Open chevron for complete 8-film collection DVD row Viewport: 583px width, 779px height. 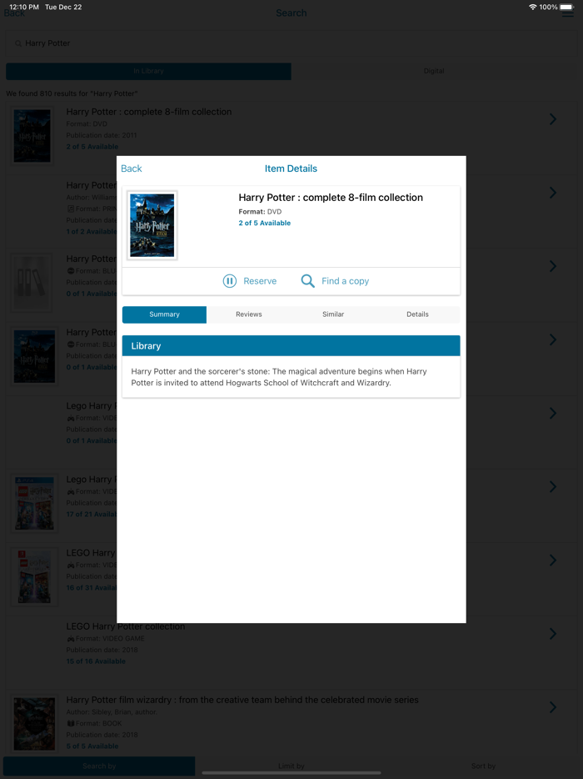tap(553, 118)
